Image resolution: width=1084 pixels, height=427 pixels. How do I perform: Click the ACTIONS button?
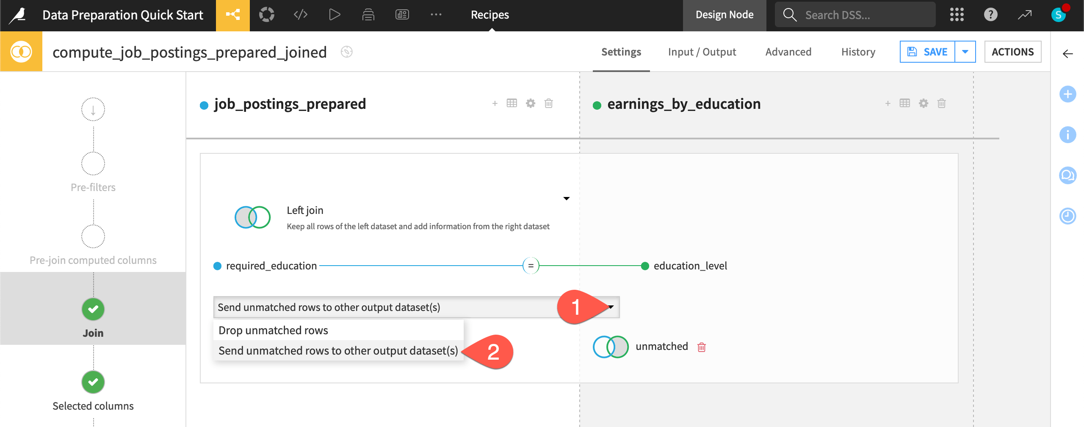(x=1013, y=52)
